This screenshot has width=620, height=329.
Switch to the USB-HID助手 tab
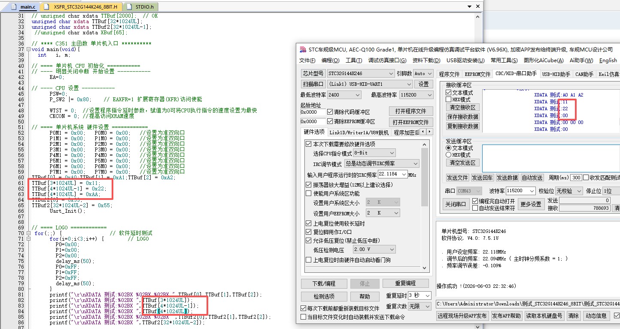(556, 74)
